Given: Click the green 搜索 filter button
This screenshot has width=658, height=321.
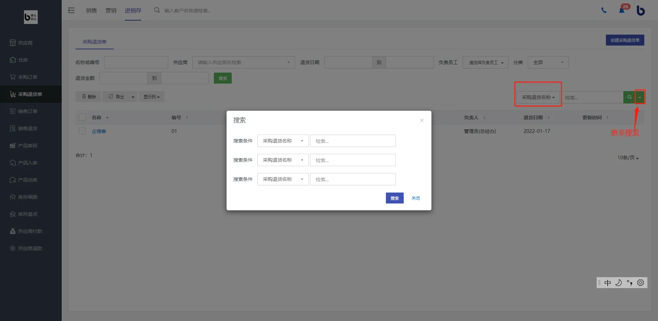Looking at the screenshot, I should 223,78.
